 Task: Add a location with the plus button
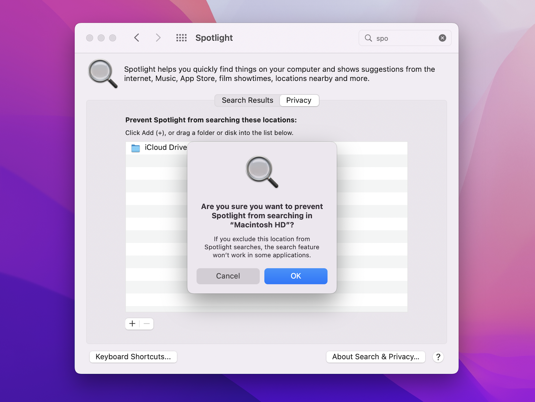click(132, 324)
